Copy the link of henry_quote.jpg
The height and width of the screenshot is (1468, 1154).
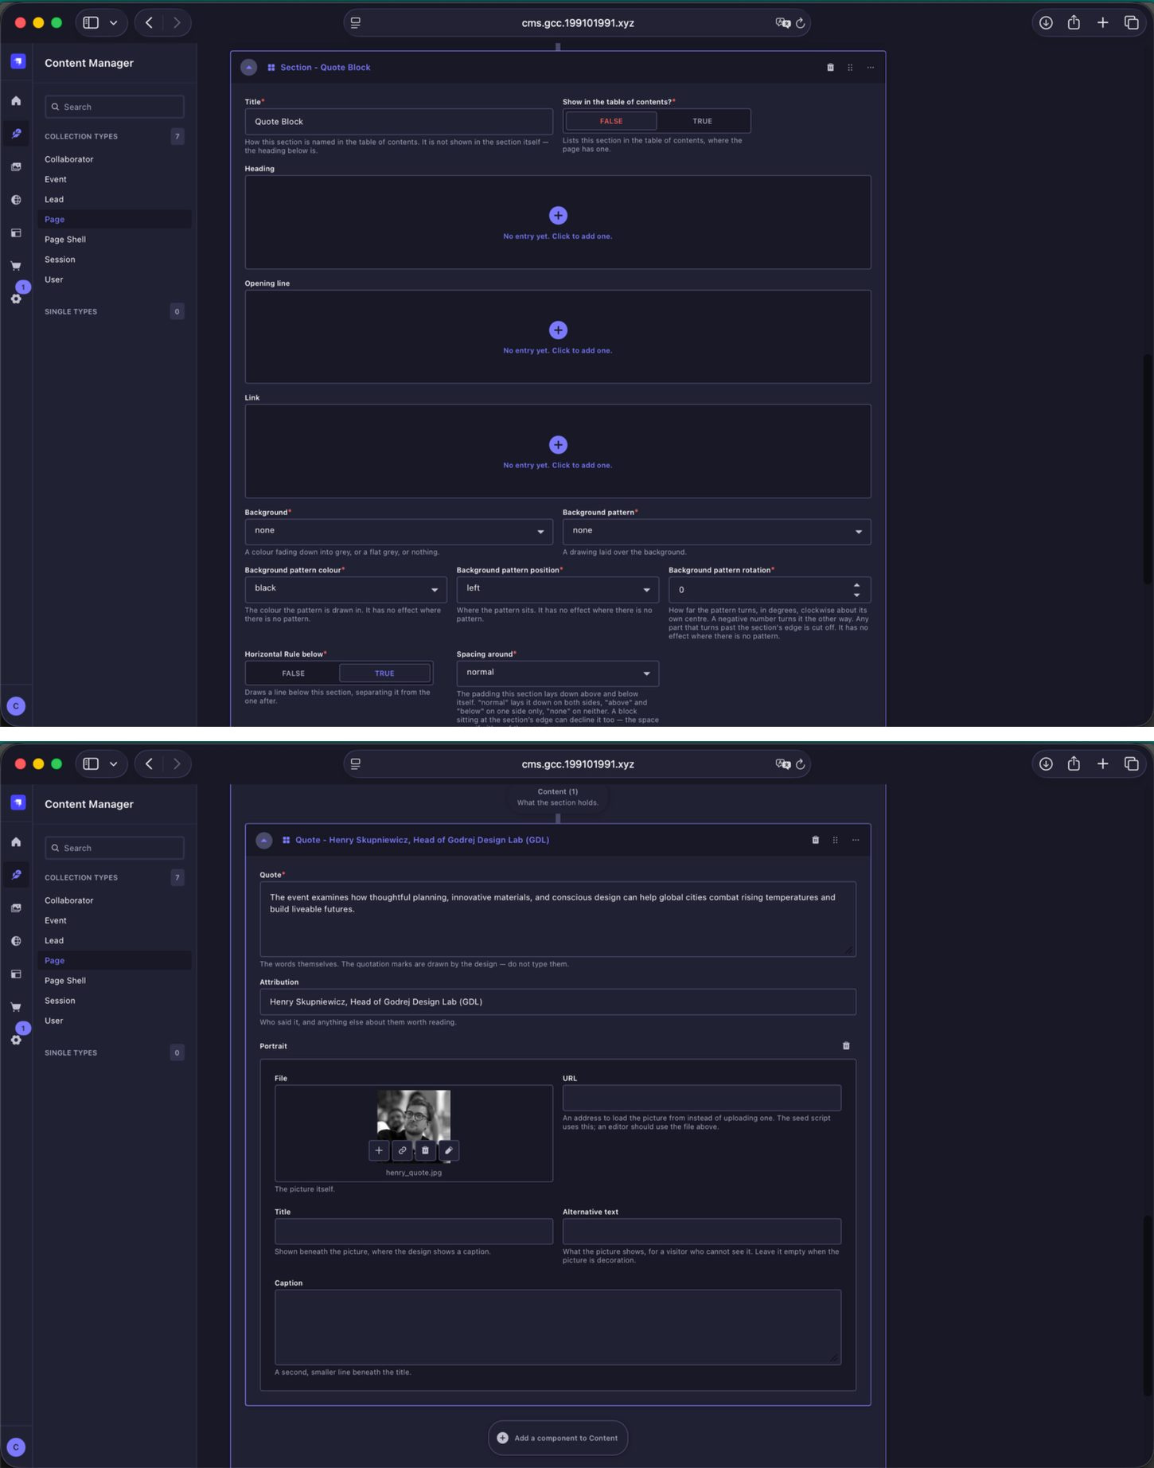[x=402, y=1150]
